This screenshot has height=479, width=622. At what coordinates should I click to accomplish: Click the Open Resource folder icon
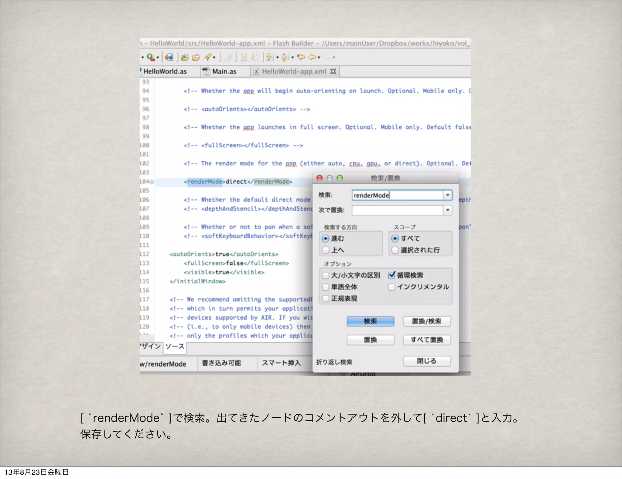click(196, 57)
